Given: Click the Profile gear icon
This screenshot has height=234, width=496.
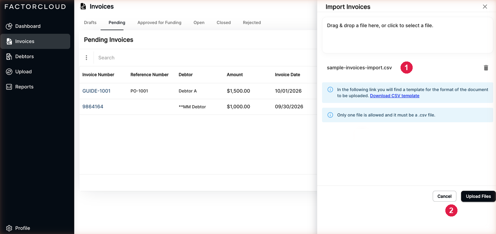Looking at the screenshot, I should click(9, 228).
